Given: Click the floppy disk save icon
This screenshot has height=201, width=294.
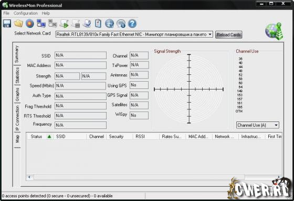Looking at the screenshot, I should 7,24.
